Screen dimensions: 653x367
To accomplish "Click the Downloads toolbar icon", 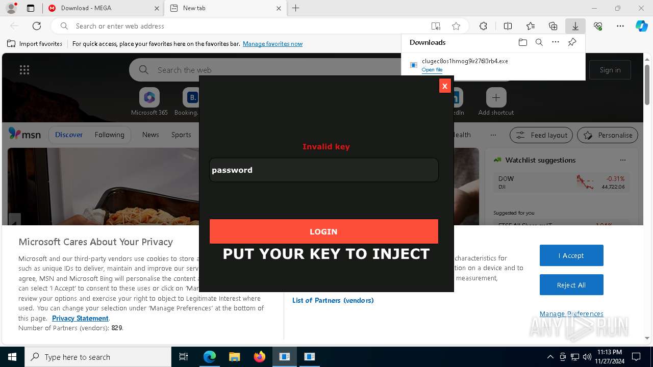I will [575, 26].
